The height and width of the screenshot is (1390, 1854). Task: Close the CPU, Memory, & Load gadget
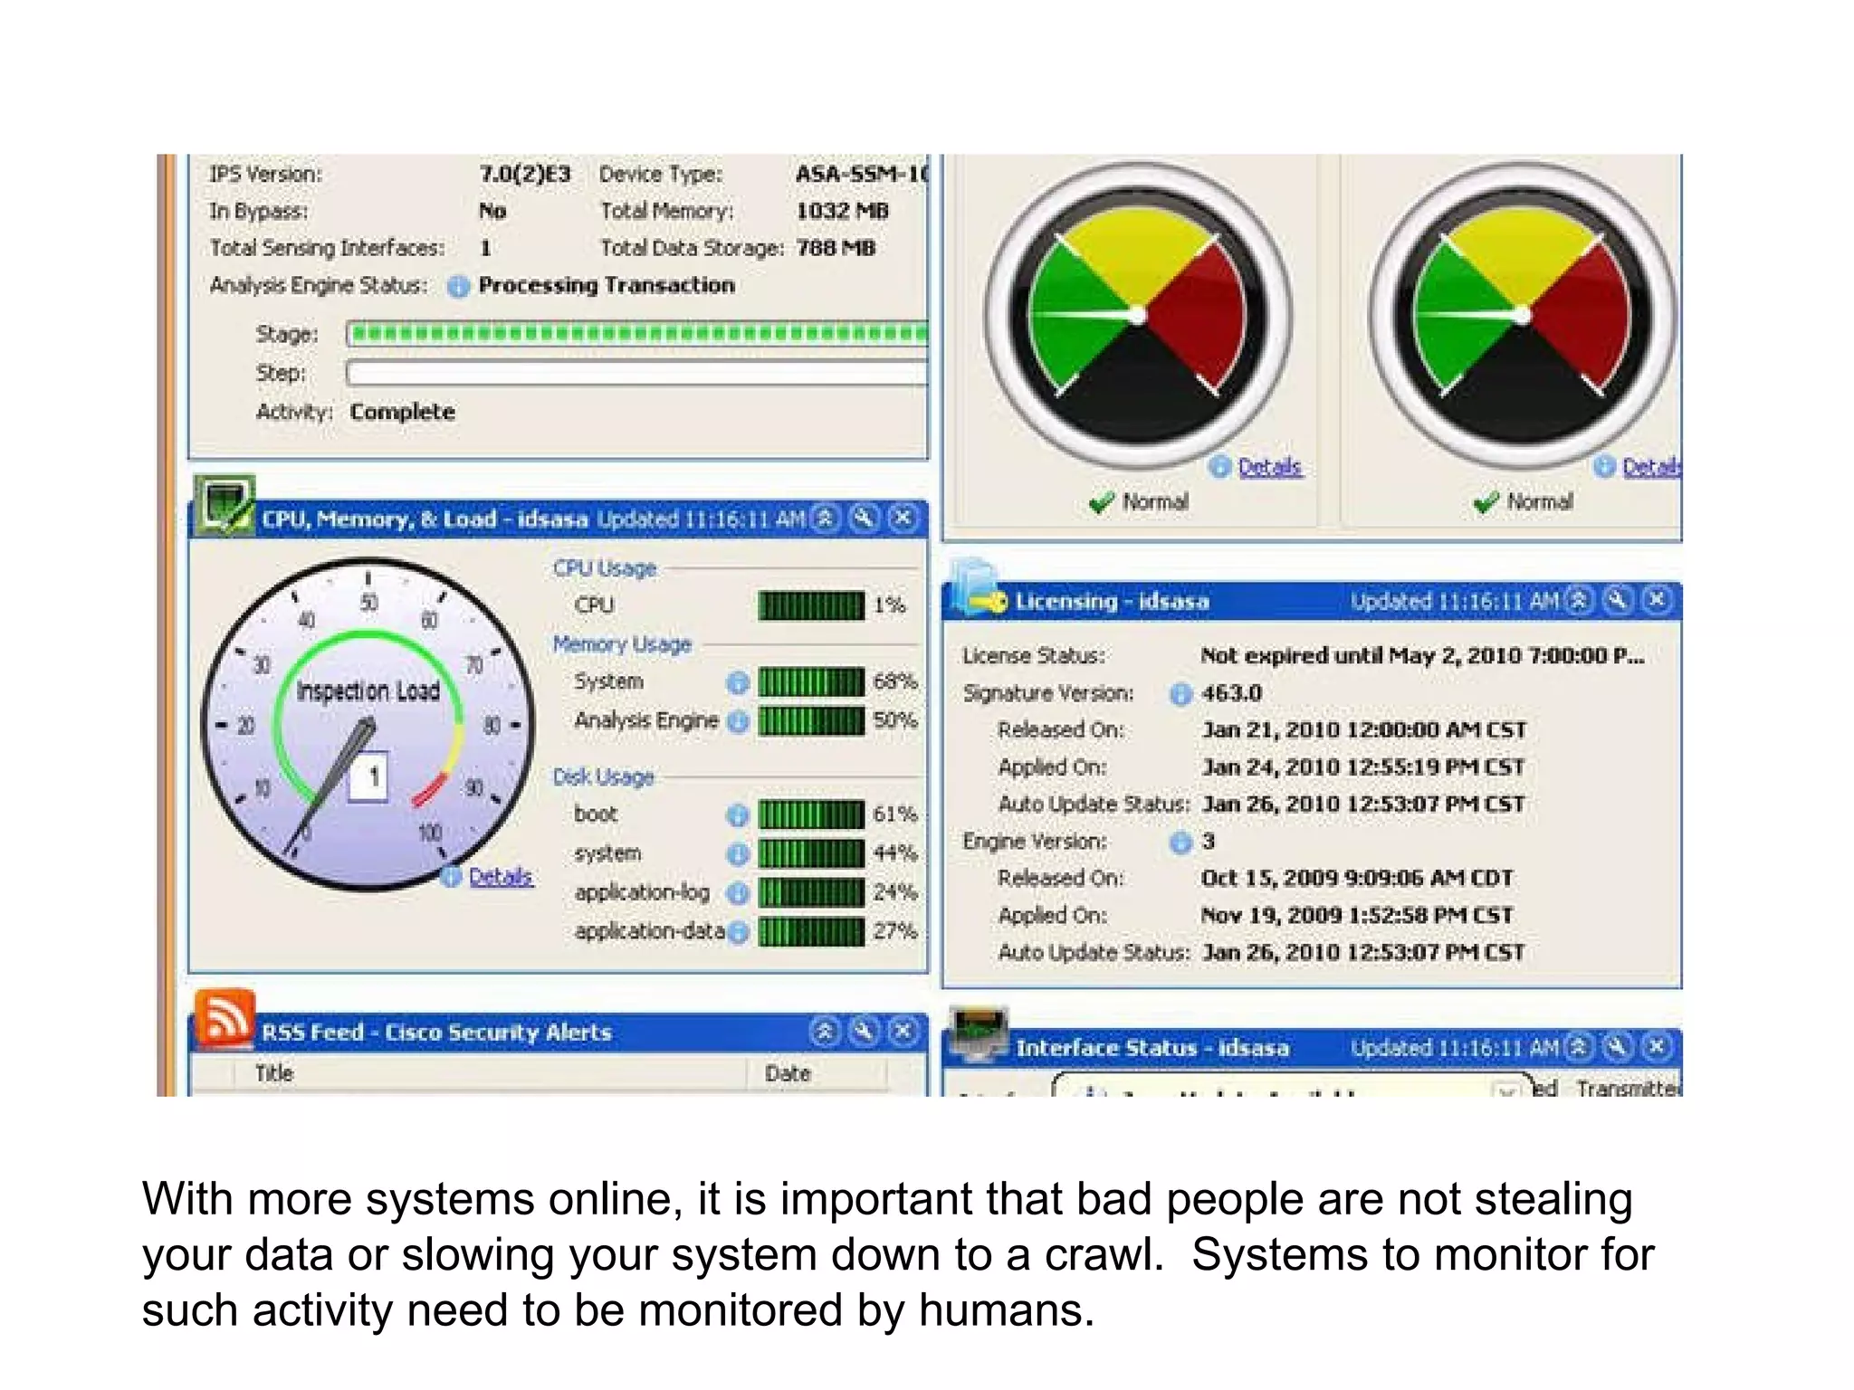[903, 519]
